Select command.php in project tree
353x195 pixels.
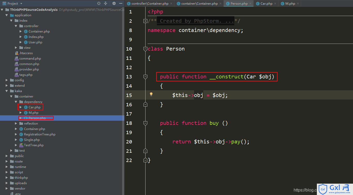coord(30,59)
